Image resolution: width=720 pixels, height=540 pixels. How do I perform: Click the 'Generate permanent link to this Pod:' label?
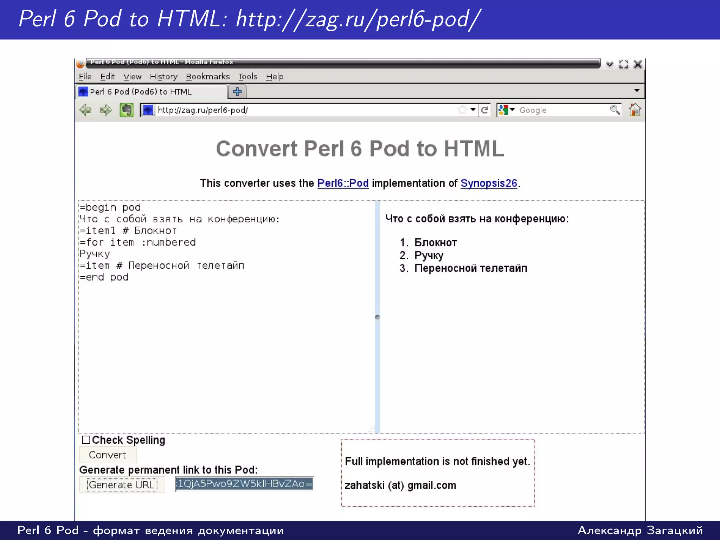[x=168, y=470]
